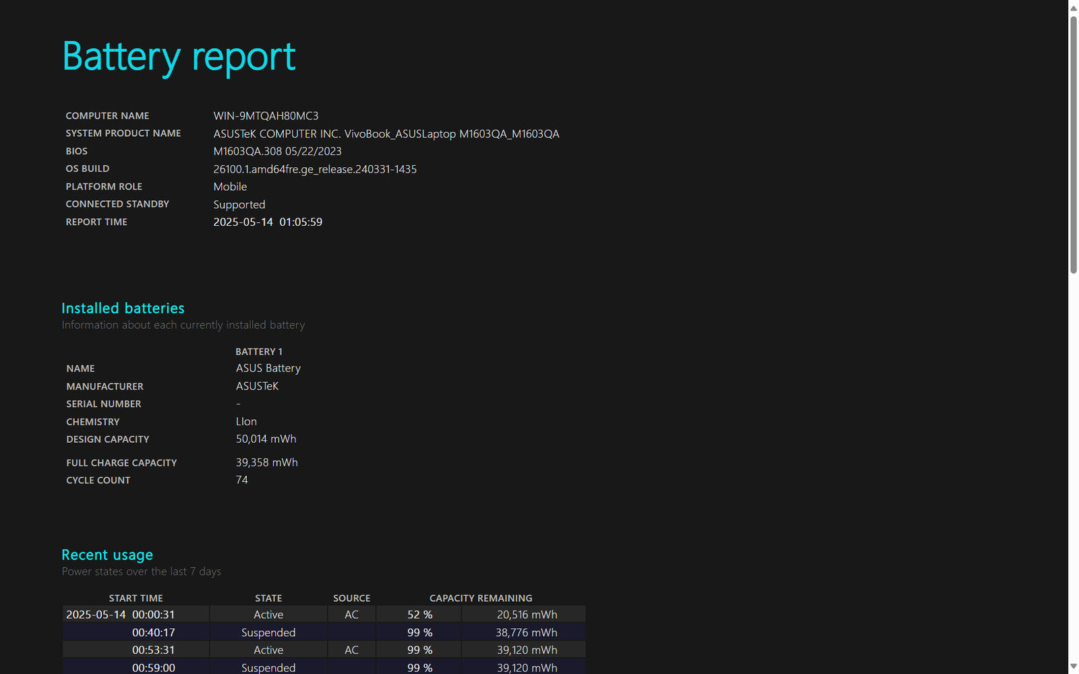This screenshot has height=674, width=1079.
Task: Click the BATTERY 1 column header
Action: click(259, 352)
